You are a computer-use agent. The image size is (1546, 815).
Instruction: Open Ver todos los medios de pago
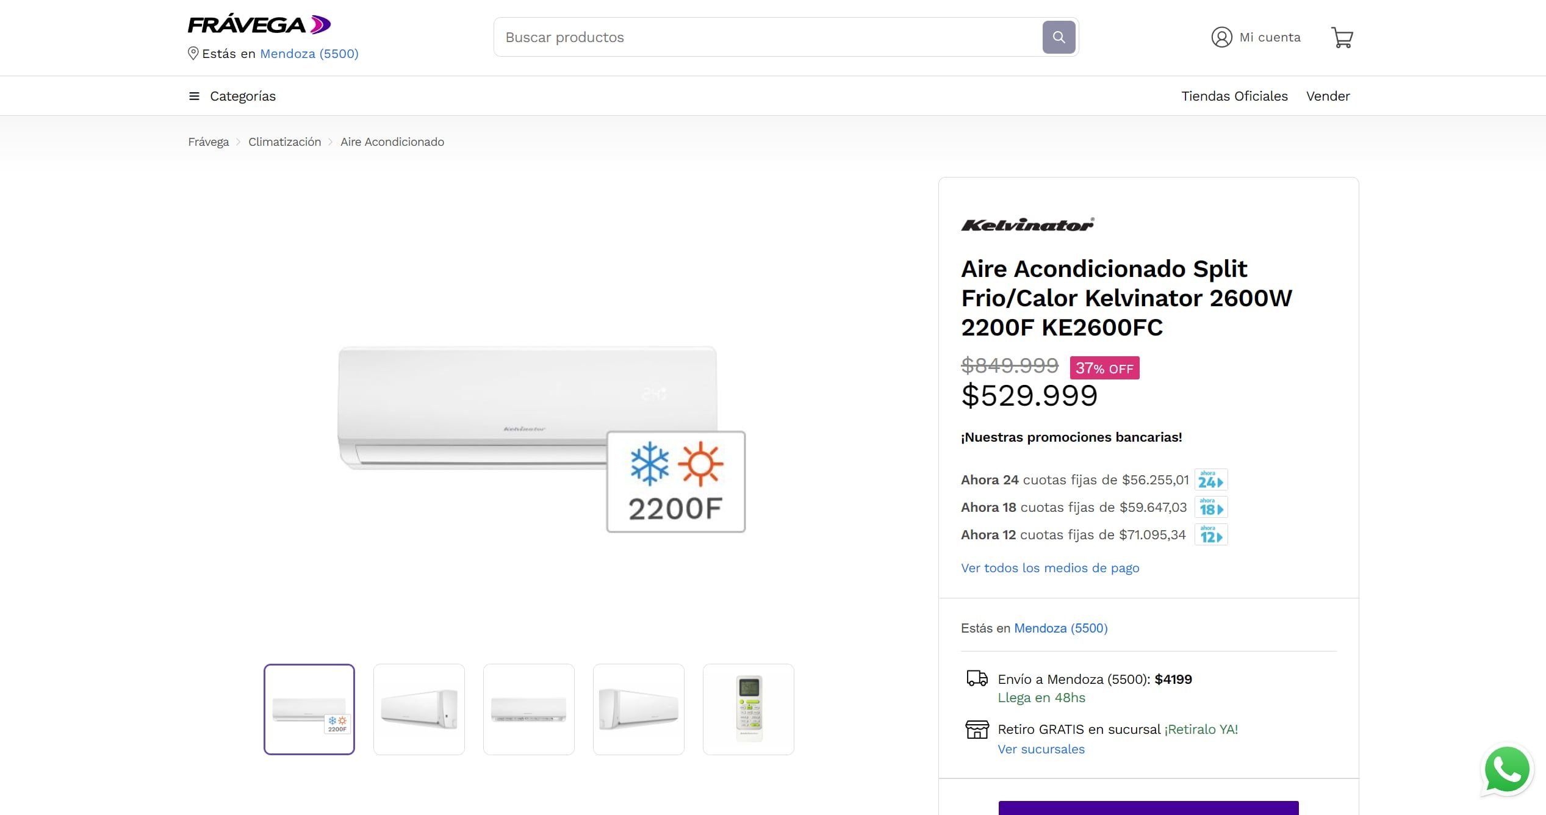[1050, 567]
